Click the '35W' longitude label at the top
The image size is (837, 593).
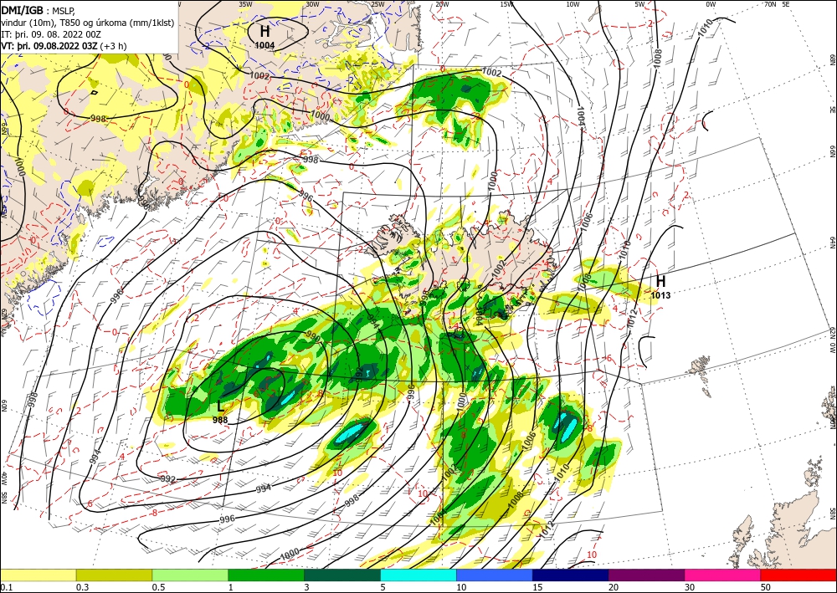click(245, 4)
